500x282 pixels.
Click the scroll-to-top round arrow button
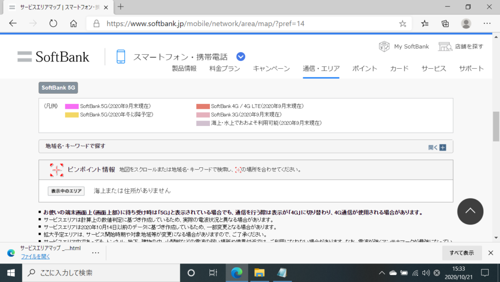pyautogui.click(x=470, y=211)
